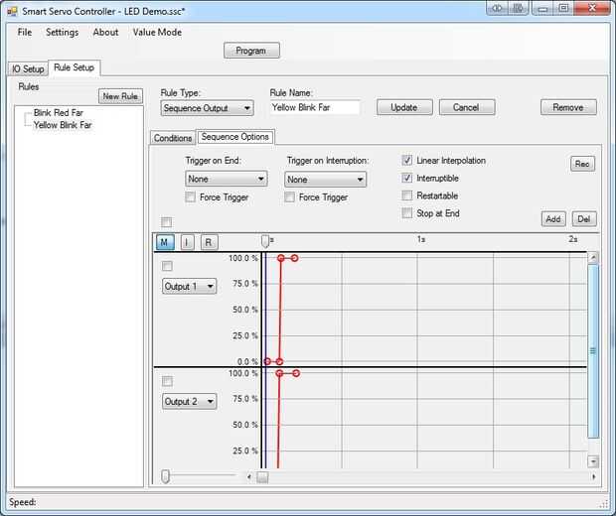Click the New Rule button
Screen dimensions: 616x516
tap(120, 96)
